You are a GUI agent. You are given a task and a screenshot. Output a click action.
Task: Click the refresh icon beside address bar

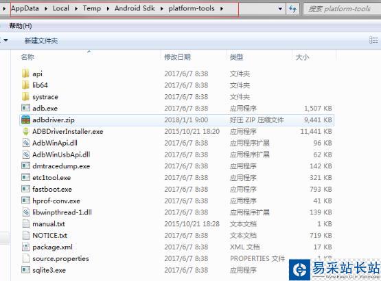tap(292, 9)
